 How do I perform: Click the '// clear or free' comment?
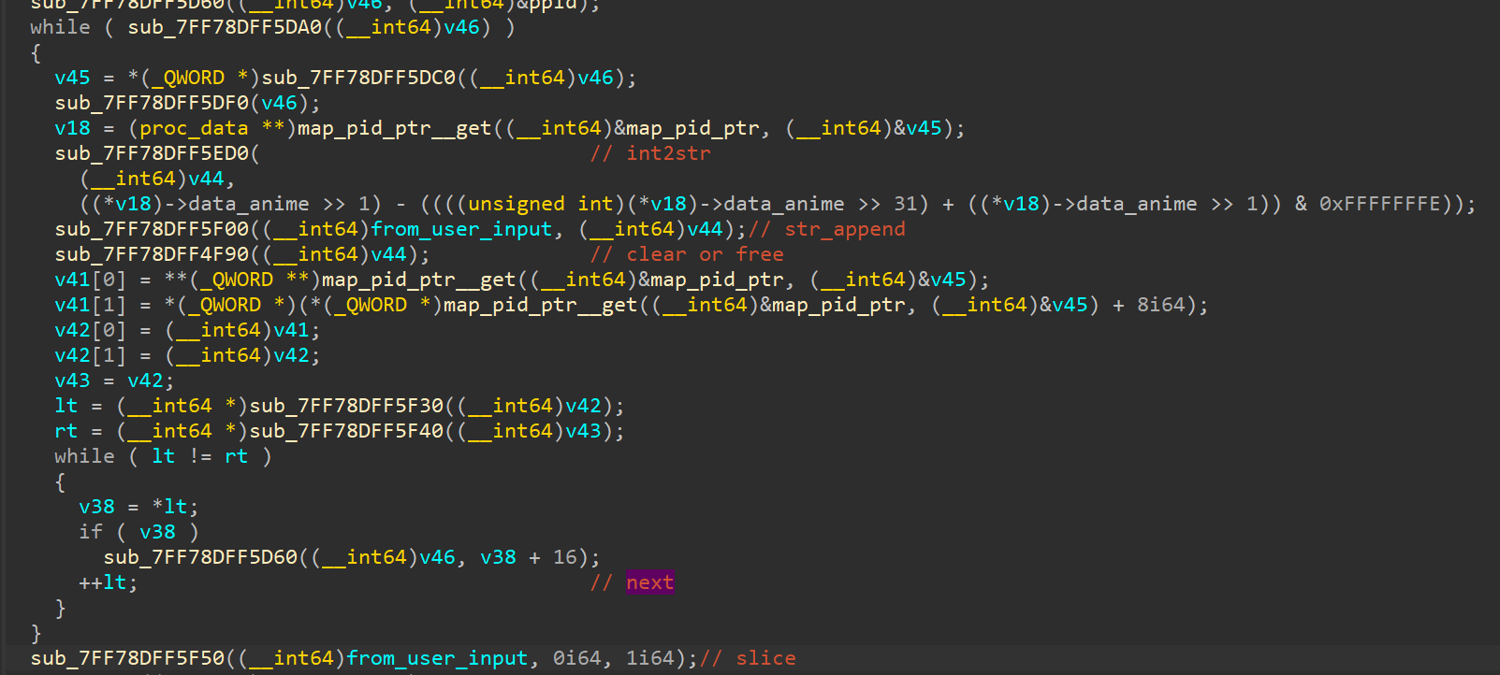click(x=687, y=254)
